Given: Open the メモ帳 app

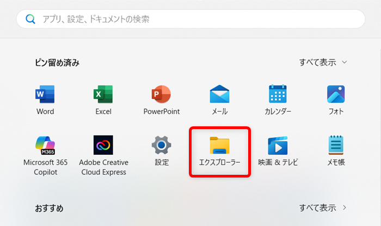Looking at the screenshot, I should click(336, 151).
